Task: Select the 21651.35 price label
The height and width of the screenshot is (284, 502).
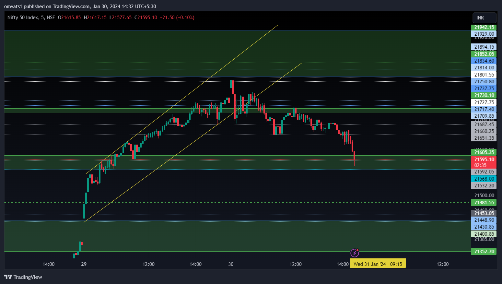Action: coord(484,138)
